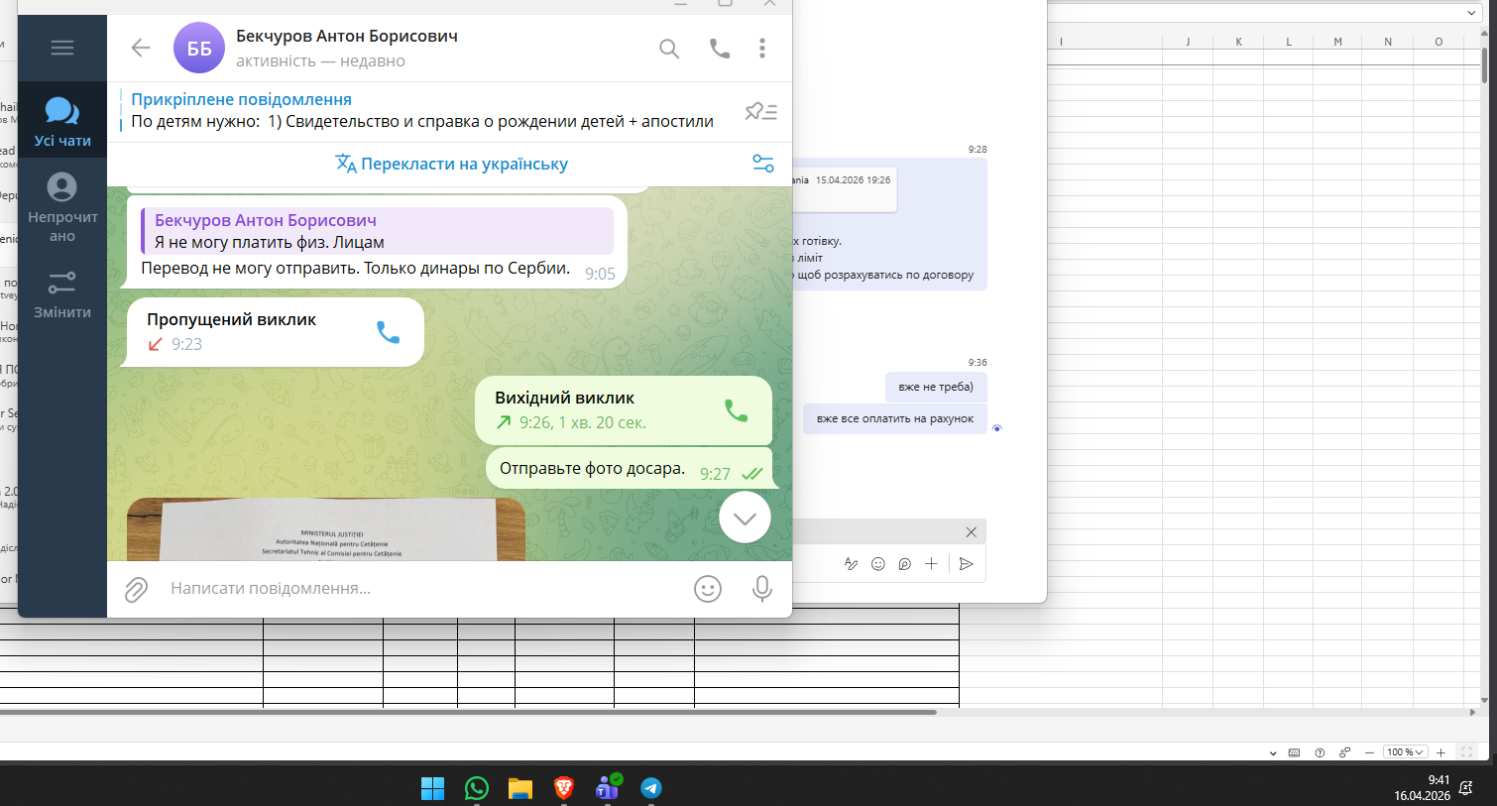Click the spreadsheet vertical scrollbar thumb
The width and height of the screenshot is (1497, 806).
coord(1484,65)
